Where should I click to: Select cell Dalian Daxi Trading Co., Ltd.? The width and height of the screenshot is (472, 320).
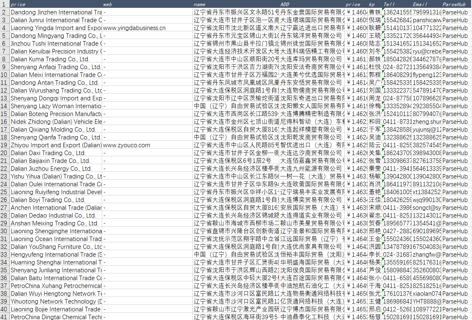click(x=56, y=153)
